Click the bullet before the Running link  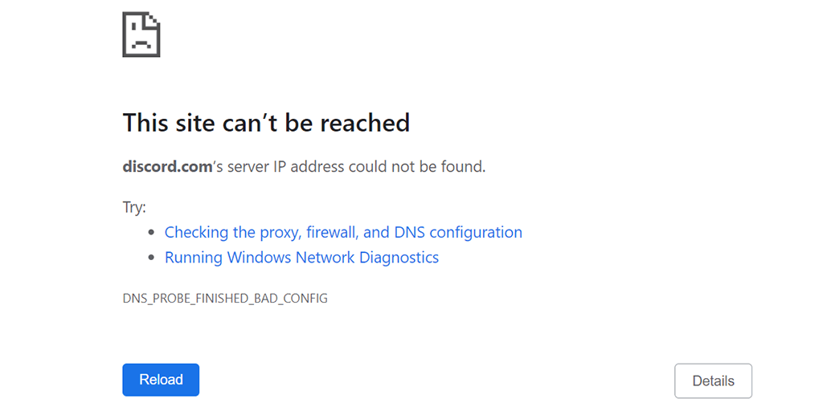(x=152, y=258)
